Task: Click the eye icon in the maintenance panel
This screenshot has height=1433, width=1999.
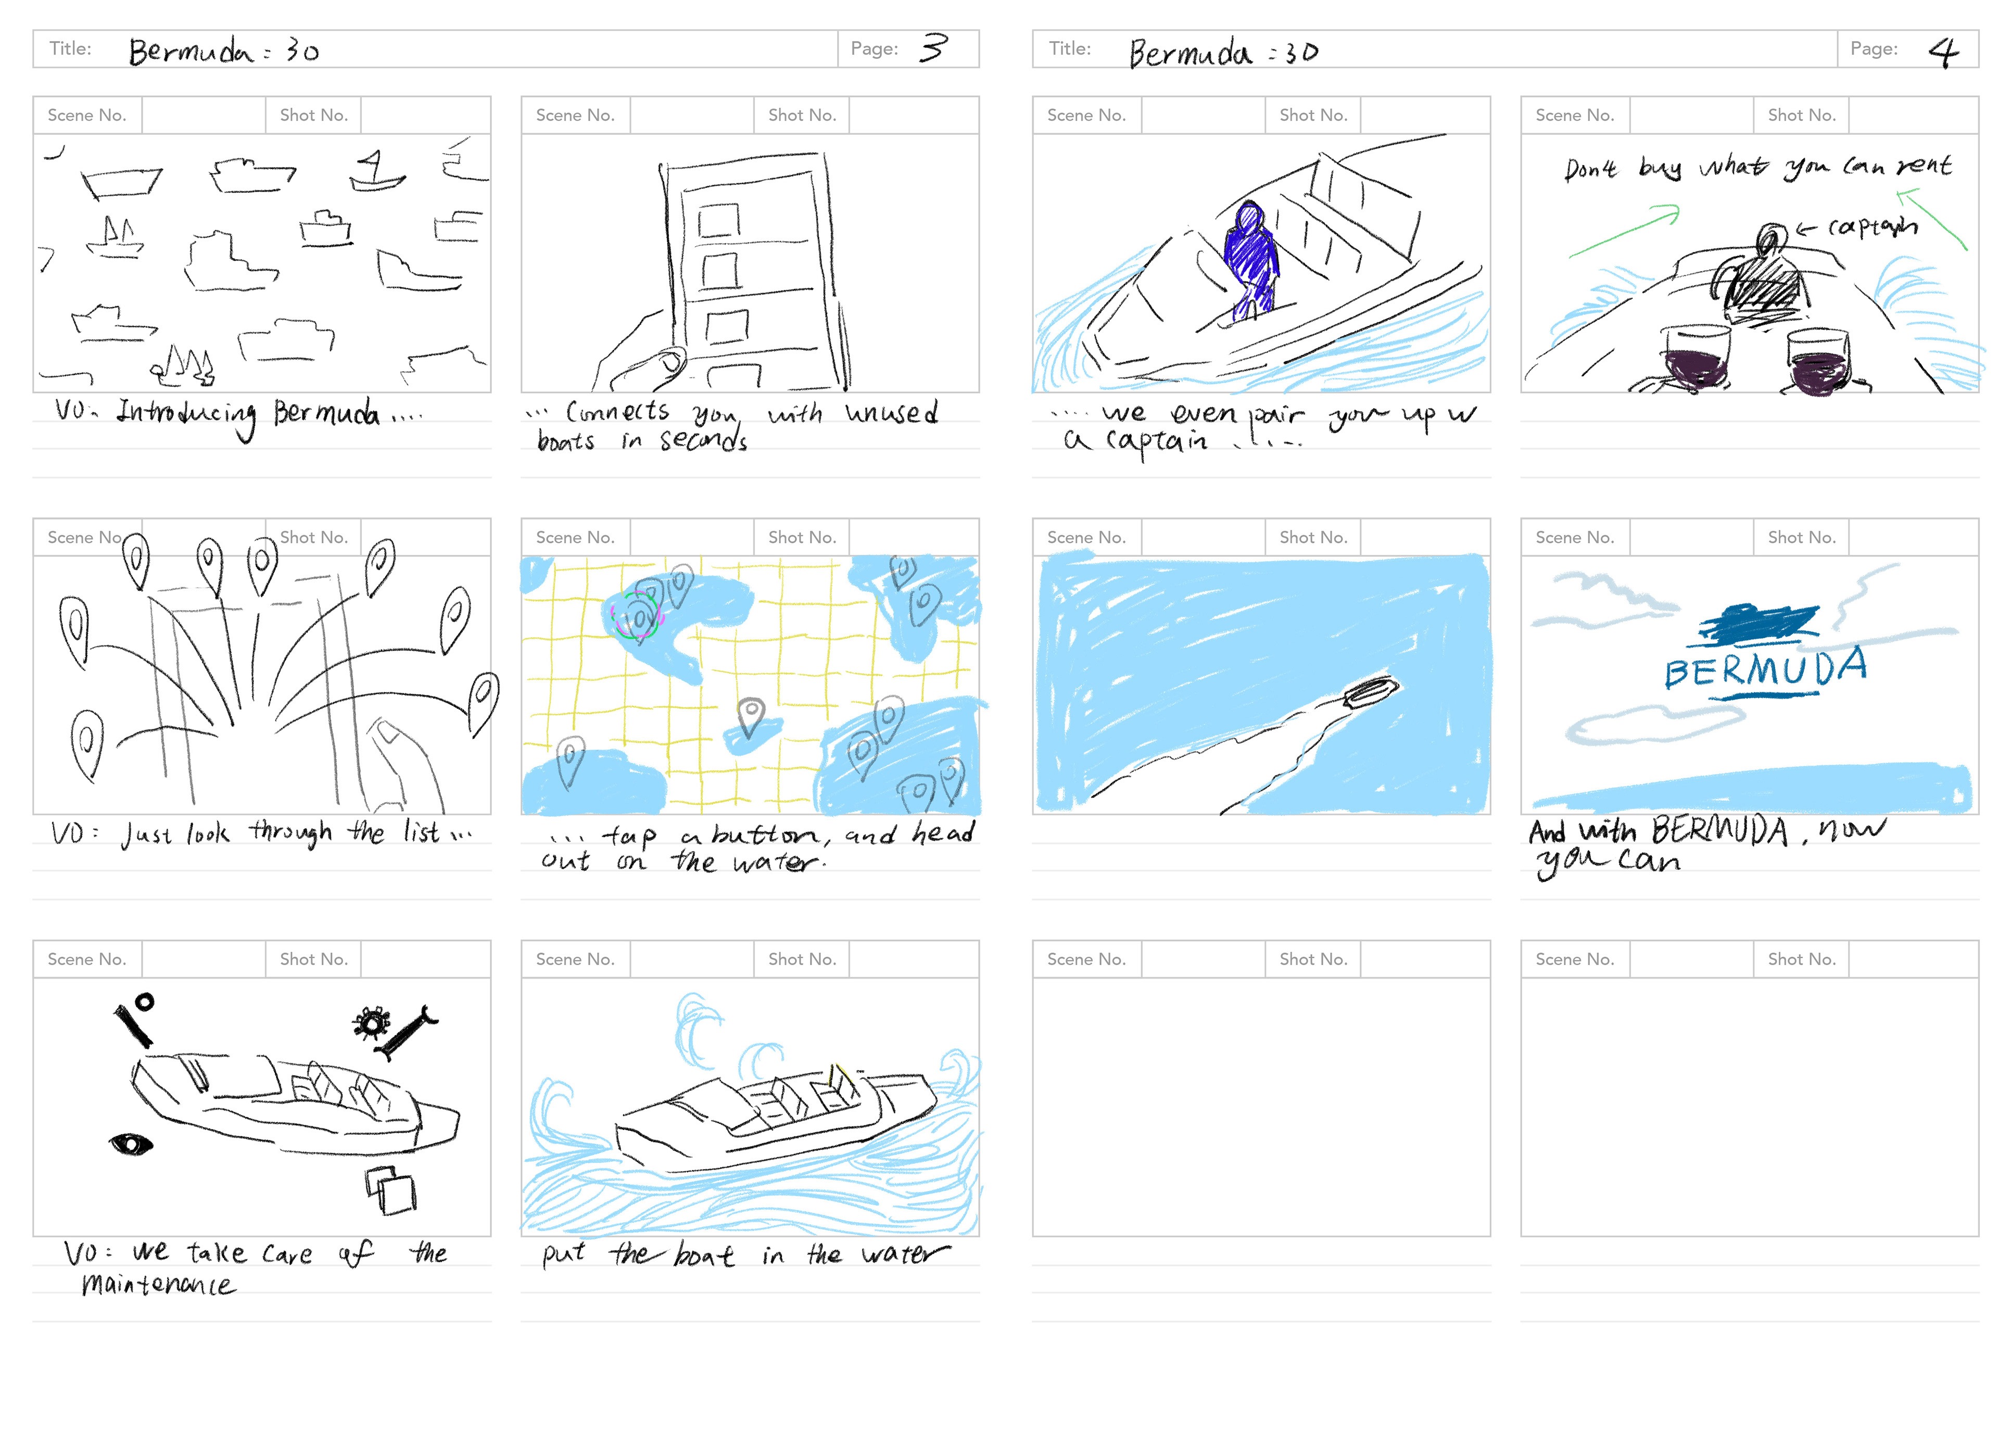Action: point(131,1144)
